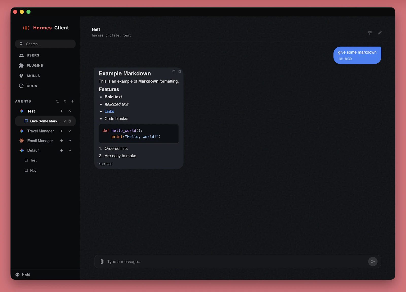
Task: Click the theme palette icon
Action: (18, 275)
